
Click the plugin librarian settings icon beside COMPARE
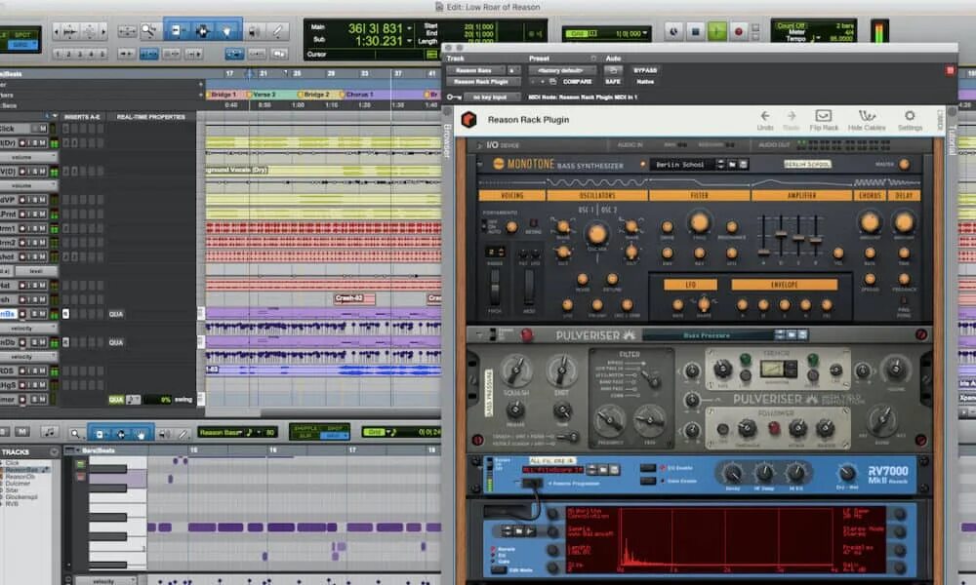552,82
